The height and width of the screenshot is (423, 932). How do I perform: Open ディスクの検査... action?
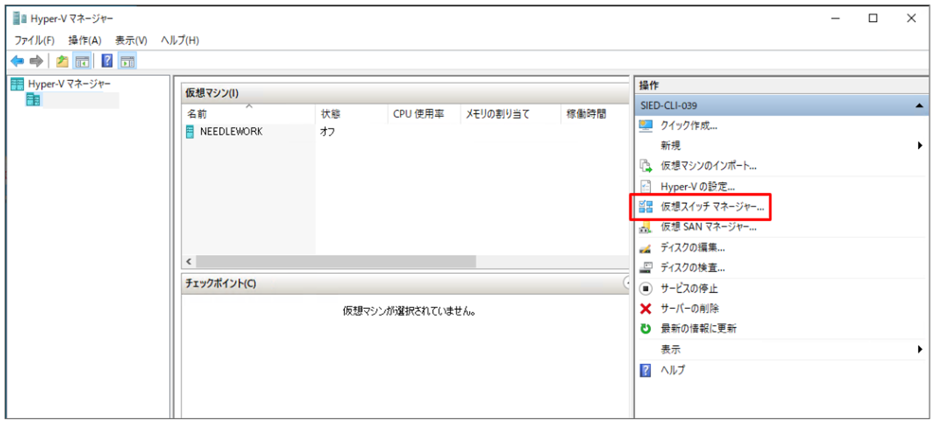pyautogui.click(x=693, y=268)
